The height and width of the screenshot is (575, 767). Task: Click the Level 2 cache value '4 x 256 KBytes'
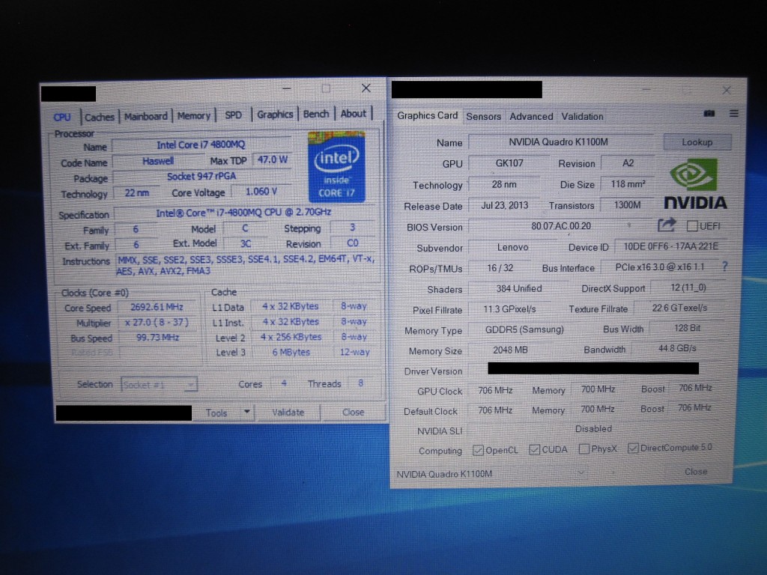click(x=291, y=337)
